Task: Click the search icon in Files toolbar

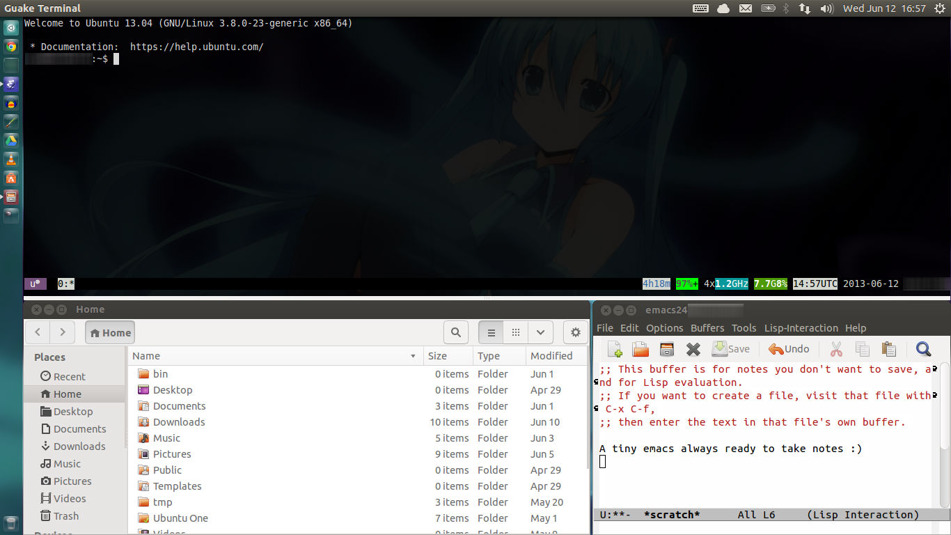Action: (x=456, y=332)
